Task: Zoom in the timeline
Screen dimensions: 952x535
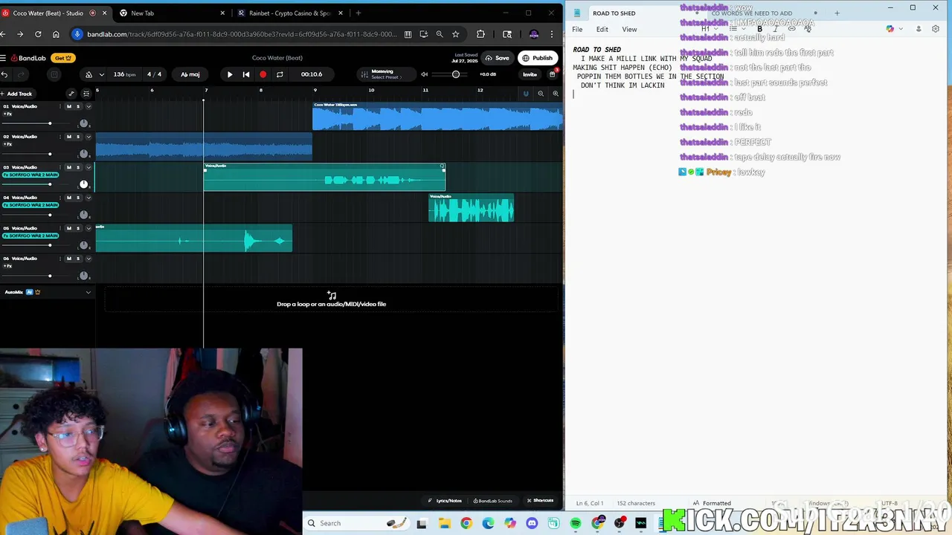Action: (x=555, y=94)
